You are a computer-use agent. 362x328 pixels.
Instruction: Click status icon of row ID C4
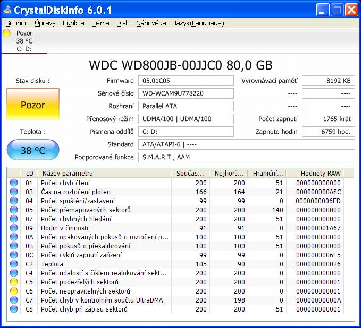(x=14, y=273)
